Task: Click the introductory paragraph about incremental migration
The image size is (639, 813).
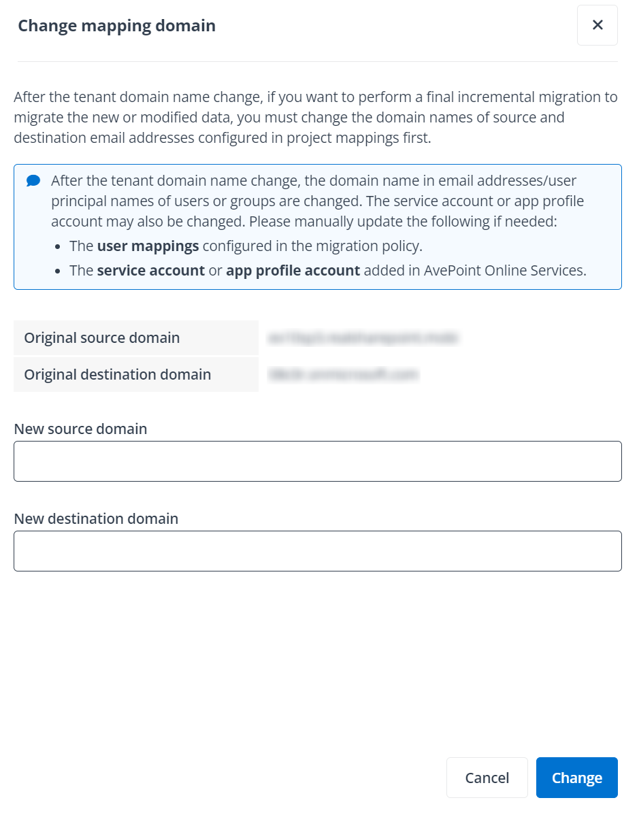Action: click(x=314, y=117)
